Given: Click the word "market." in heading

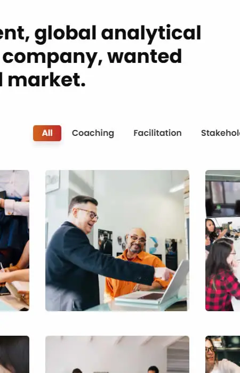Looking at the screenshot, I should [47, 80].
